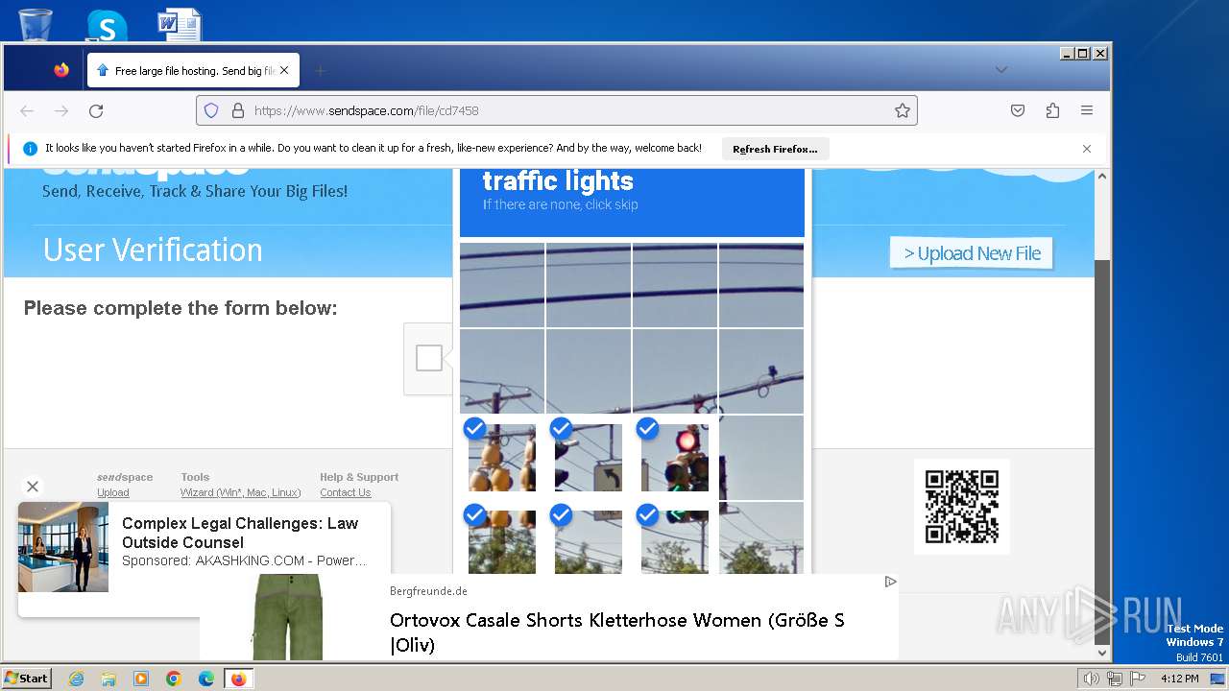Click the Refresh Firefox button
Image resolution: width=1229 pixels, height=691 pixels.
[775, 149]
